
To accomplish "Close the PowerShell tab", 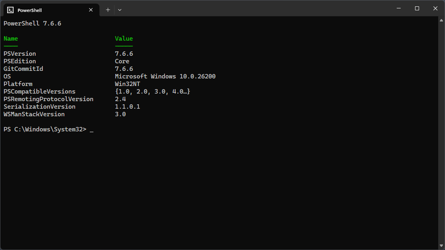I will coord(91,10).
